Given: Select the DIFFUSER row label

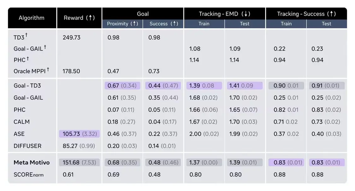Looking at the screenshot, I should 27,146.
